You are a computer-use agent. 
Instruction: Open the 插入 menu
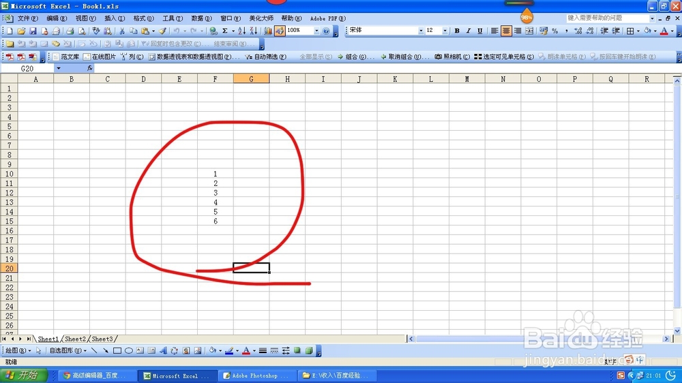115,18
